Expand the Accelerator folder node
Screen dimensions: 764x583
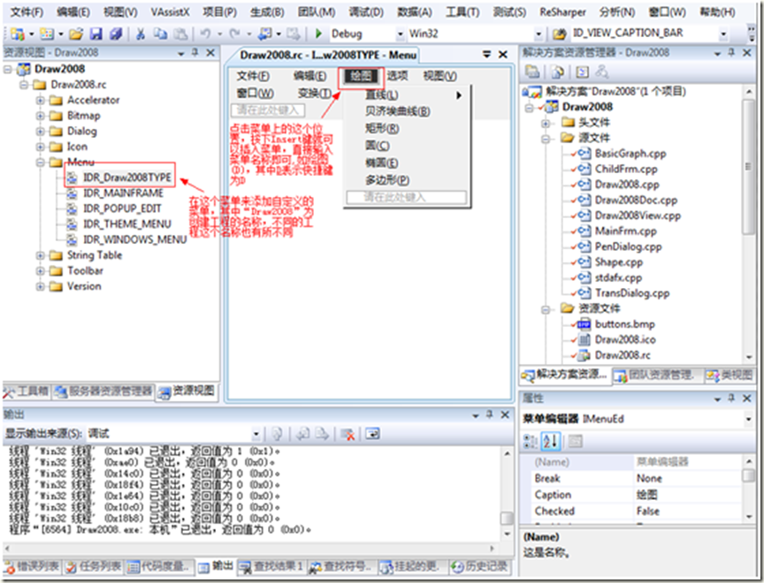tap(40, 100)
